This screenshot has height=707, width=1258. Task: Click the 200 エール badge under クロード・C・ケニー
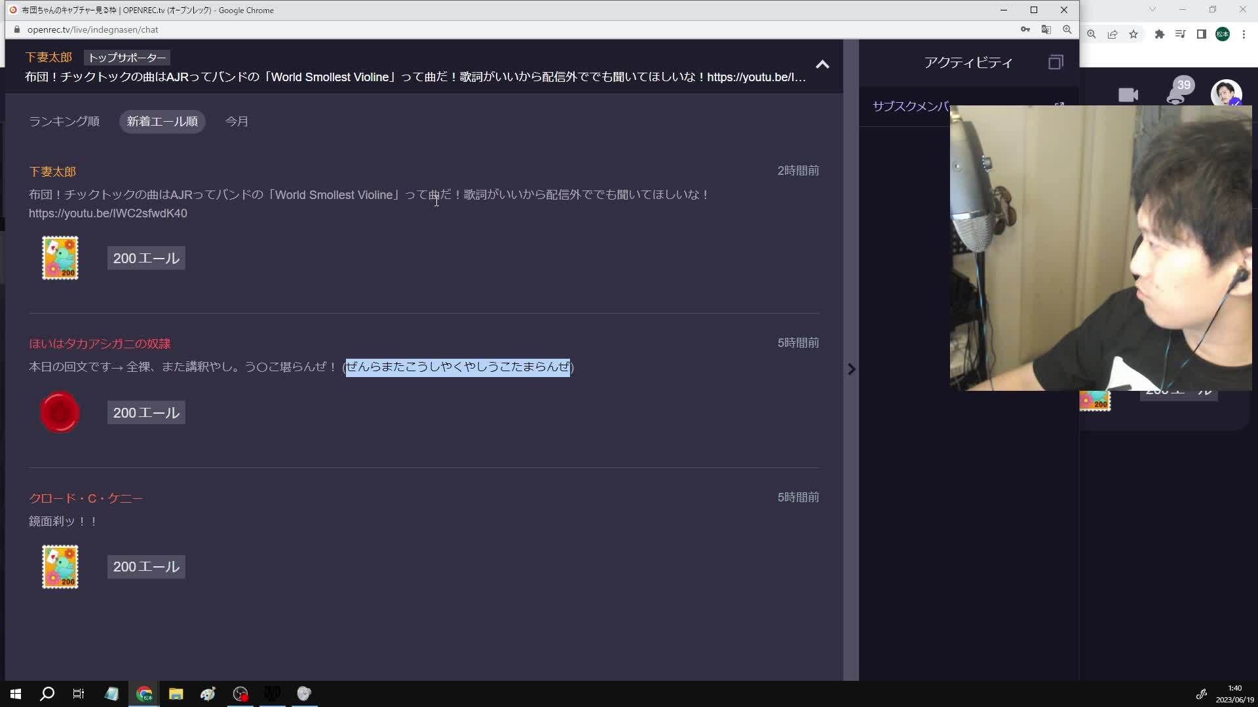click(x=146, y=567)
